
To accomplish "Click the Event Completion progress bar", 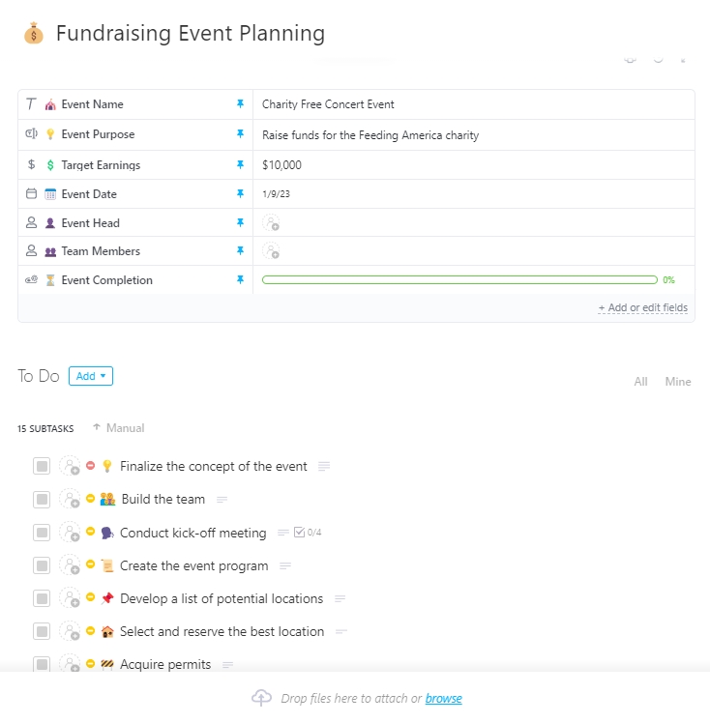I will [x=459, y=280].
